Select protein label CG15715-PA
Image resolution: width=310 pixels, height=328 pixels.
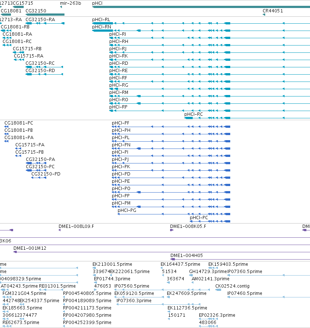pos(30,145)
